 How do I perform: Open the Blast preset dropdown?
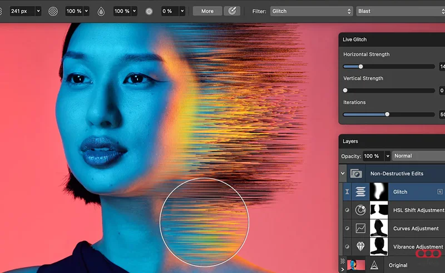click(x=399, y=11)
